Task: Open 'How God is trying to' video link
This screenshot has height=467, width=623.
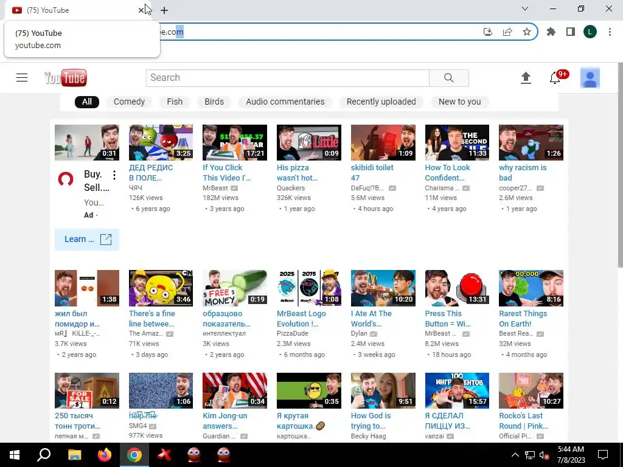Action: (371, 421)
